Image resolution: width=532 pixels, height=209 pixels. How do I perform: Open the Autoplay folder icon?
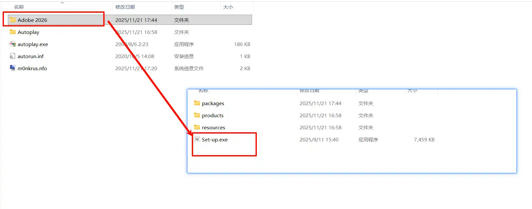click(13, 32)
